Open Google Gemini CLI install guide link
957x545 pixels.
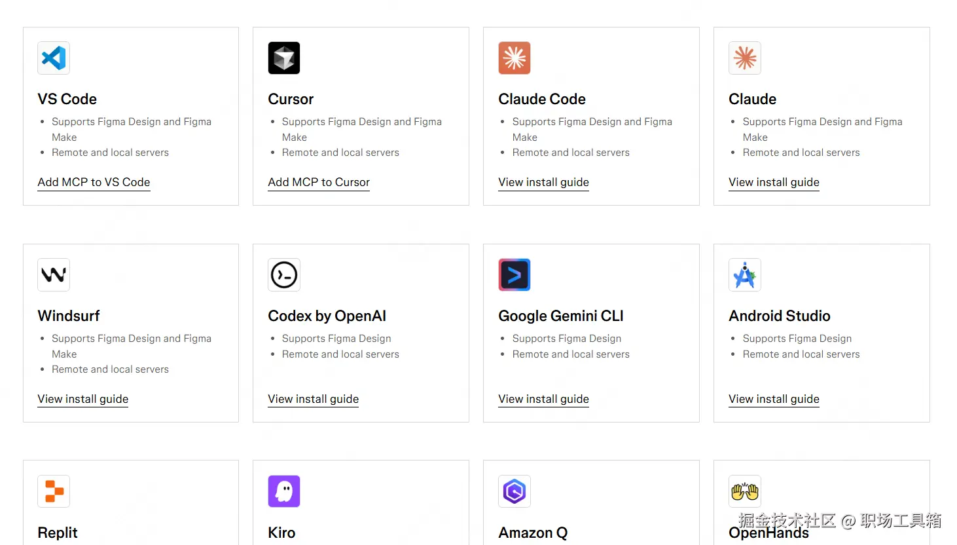[x=543, y=399]
